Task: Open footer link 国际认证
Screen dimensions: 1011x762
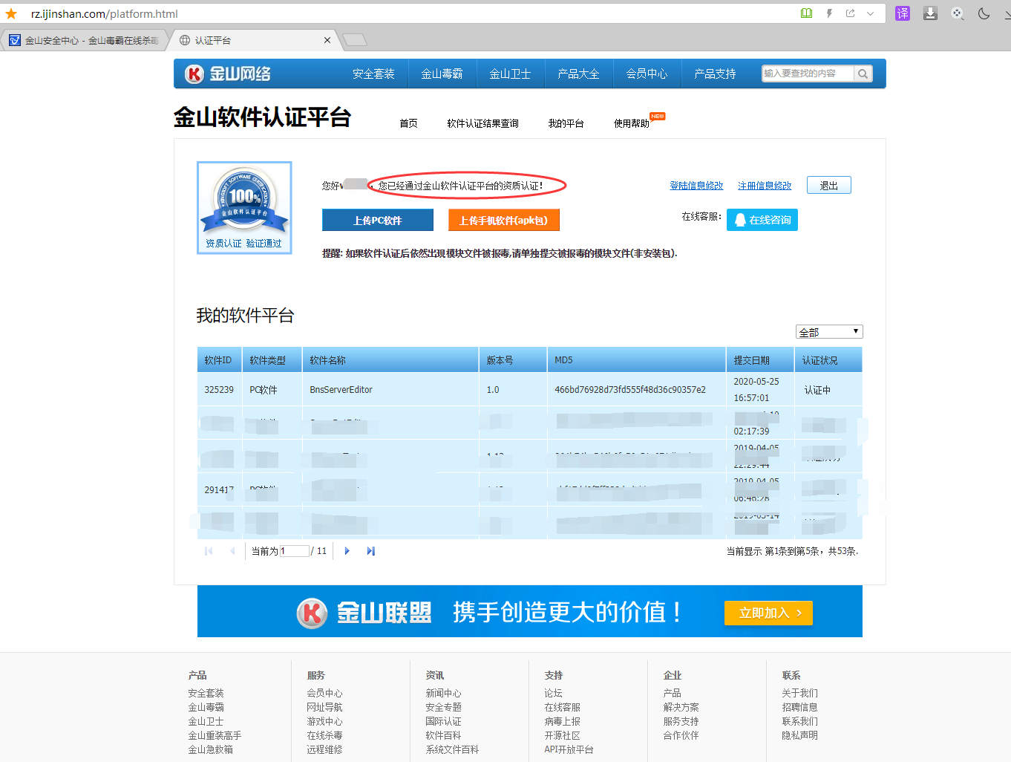Action: click(x=443, y=721)
